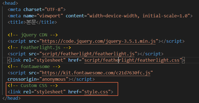Click the width=device-width content value
The width and height of the screenshot is (199, 103).
pos(139,16)
